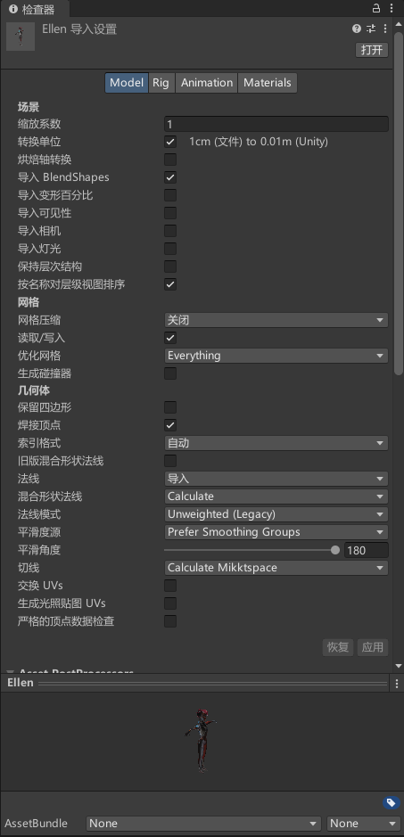
Task: Open the 切线 Calculate Mikktspace dropdown
Action: point(276,568)
